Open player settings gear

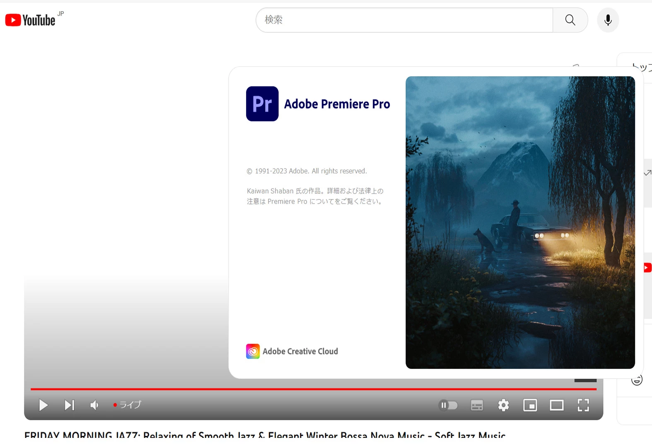pos(503,405)
